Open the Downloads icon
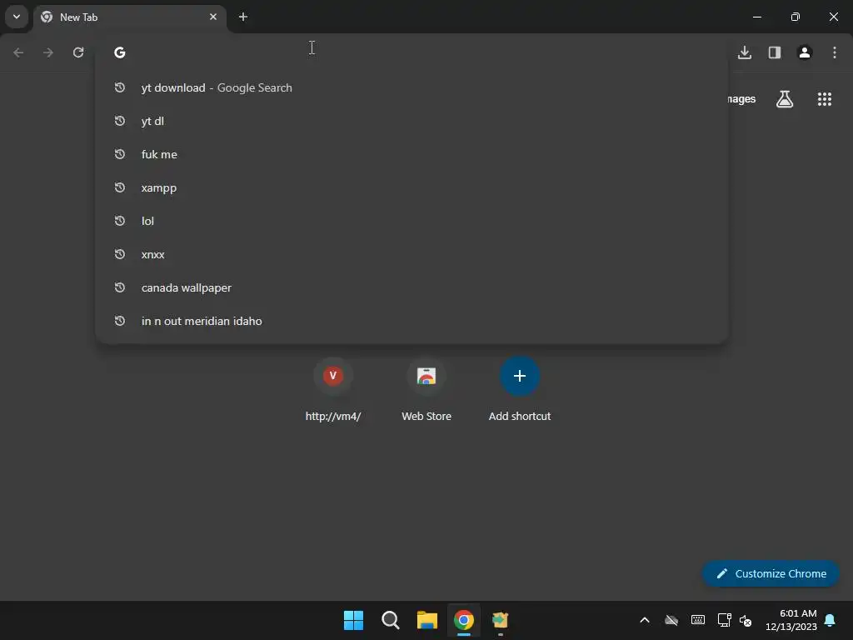The width and height of the screenshot is (853, 640). tap(745, 52)
